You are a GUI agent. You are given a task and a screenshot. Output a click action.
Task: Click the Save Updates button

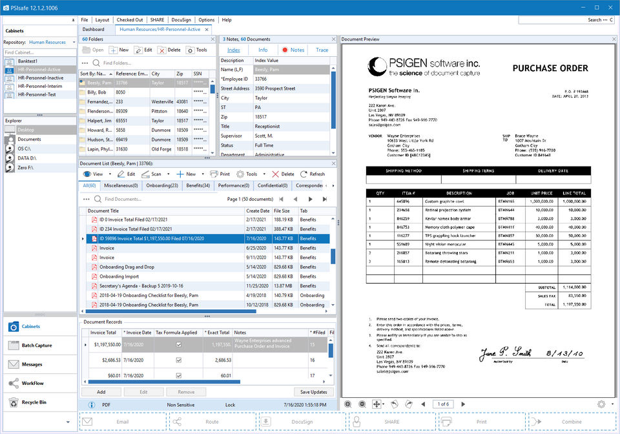pos(314,392)
